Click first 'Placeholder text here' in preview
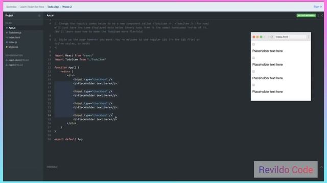 tap(267, 51)
